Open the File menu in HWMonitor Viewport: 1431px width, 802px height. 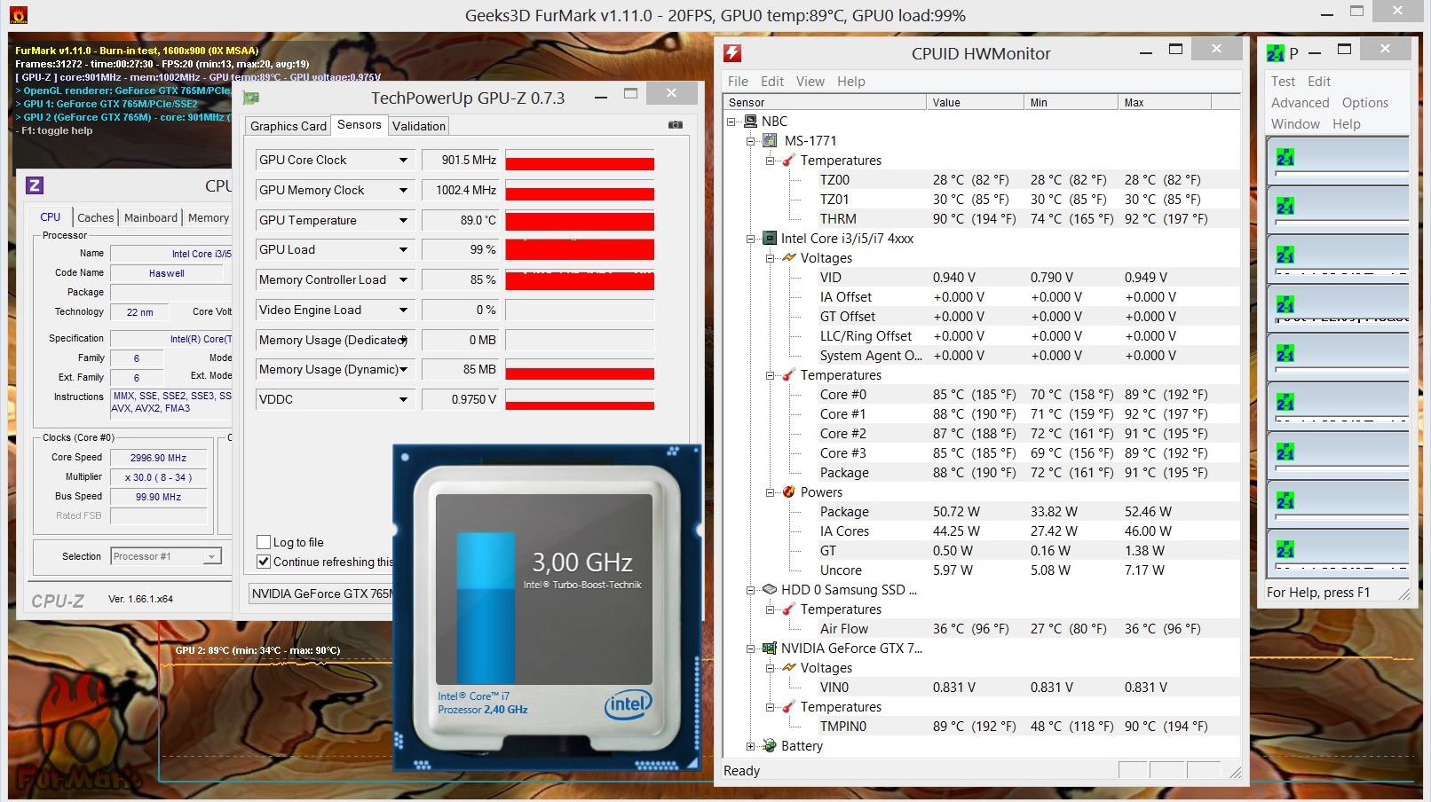(738, 81)
